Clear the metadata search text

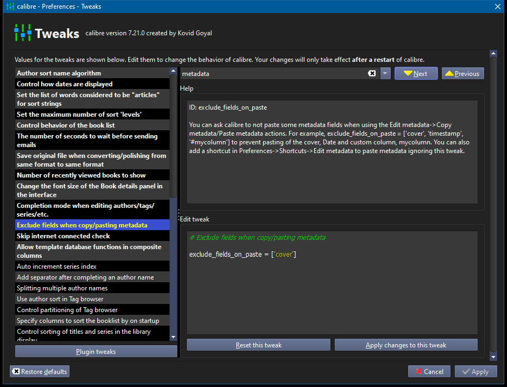pos(372,73)
